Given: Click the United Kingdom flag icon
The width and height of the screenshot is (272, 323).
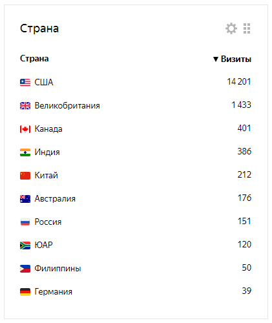Looking at the screenshot, I should (x=25, y=105).
